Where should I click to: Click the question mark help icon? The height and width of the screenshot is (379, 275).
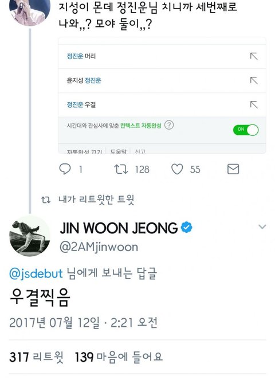[x=169, y=125]
